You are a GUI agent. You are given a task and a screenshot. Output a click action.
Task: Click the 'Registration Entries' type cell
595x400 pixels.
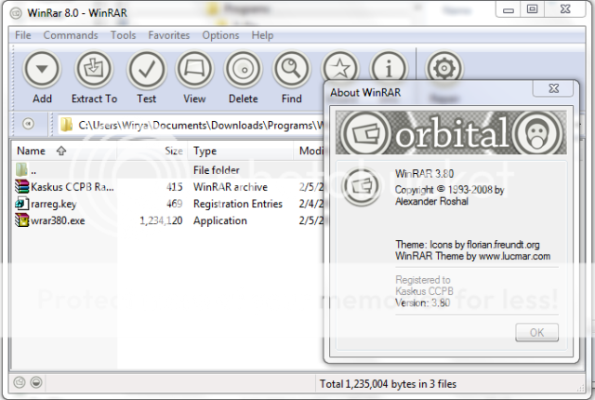tap(238, 204)
